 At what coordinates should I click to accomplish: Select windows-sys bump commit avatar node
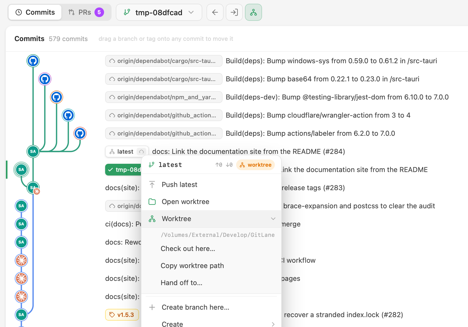tap(33, 61)
